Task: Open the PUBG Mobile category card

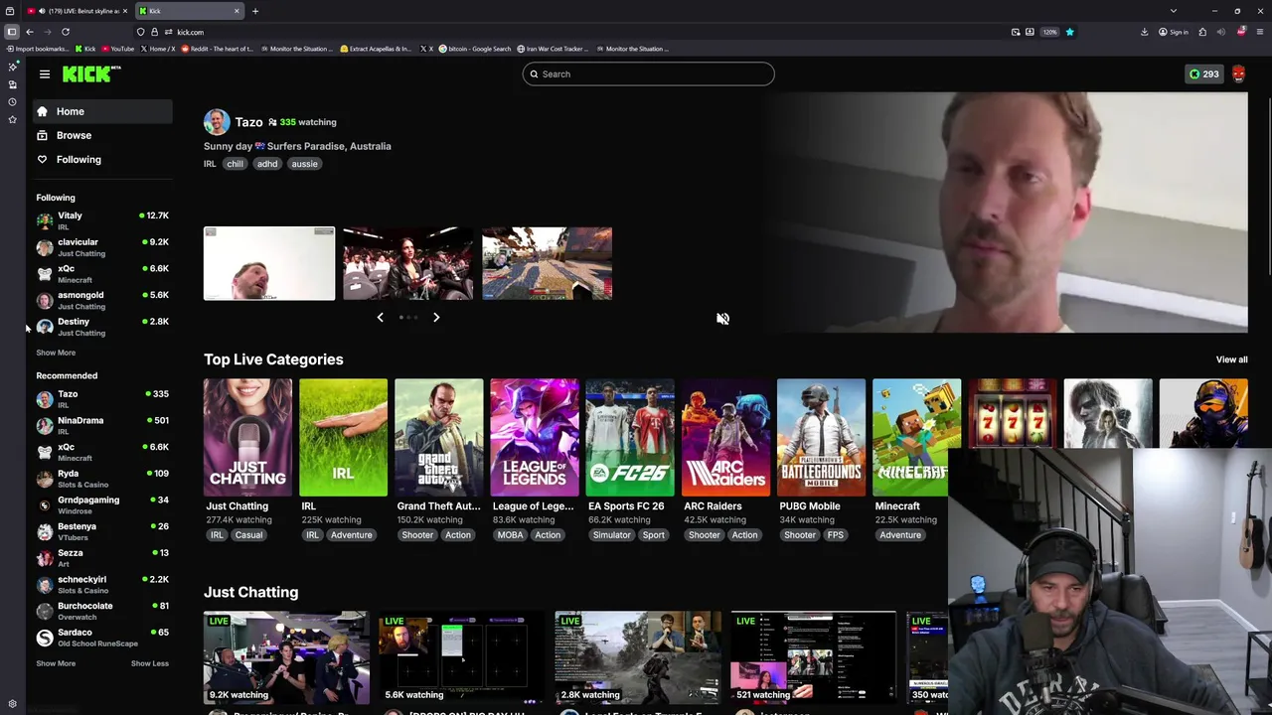Action: (x=821, y=437)
